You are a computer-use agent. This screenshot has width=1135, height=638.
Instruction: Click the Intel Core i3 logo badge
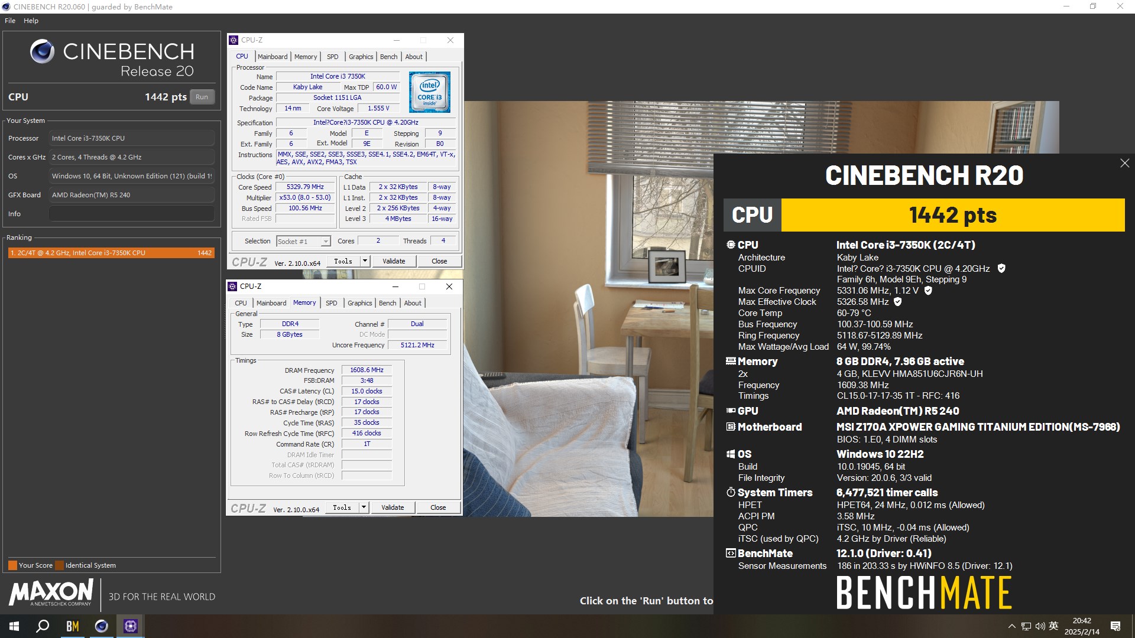click(430, 92)
